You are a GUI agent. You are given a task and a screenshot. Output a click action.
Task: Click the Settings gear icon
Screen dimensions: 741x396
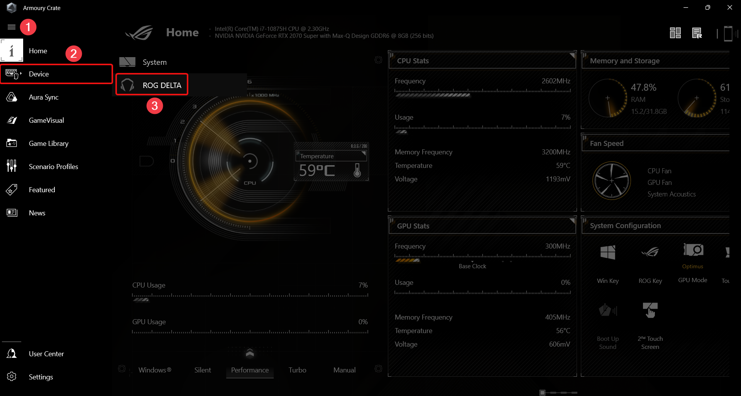[12, 376]
